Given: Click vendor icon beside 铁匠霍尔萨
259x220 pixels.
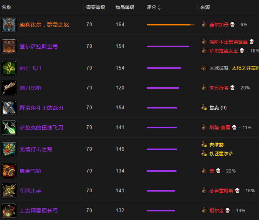Looking at the screenshot, I should pos(204,153).
